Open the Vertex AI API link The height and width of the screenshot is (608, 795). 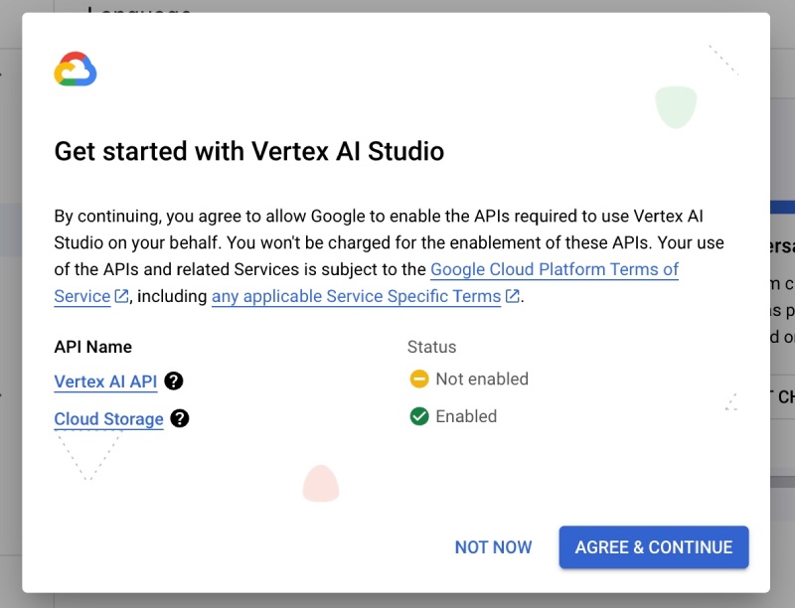click(x=104, y=381)
